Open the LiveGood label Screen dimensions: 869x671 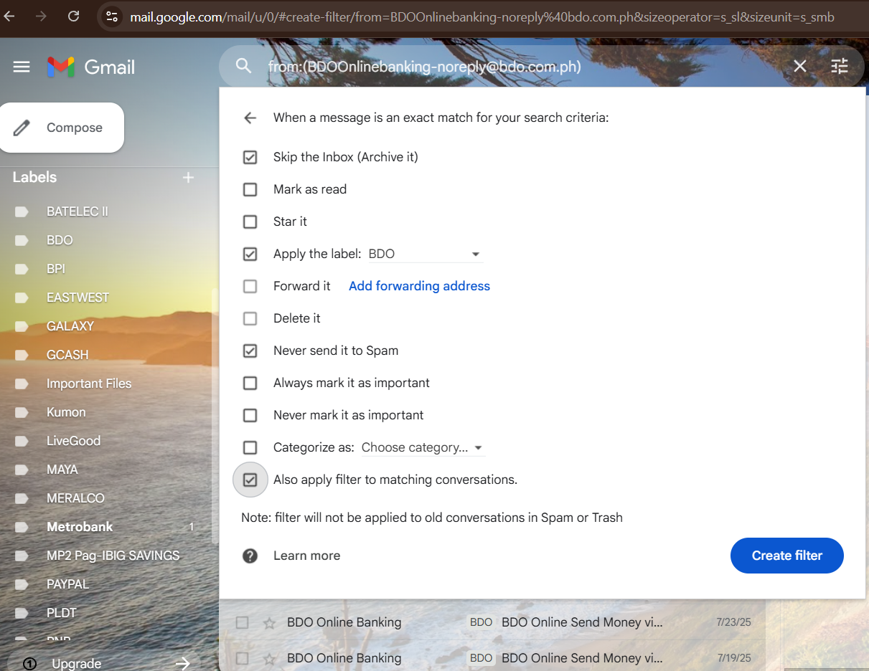click(73, 441)
